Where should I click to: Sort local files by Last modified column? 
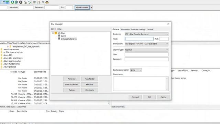click(x=40, y=72)
